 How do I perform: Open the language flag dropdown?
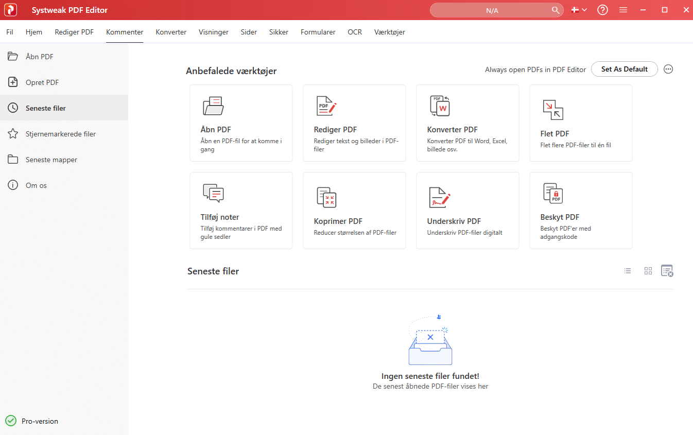coord(579,10)
